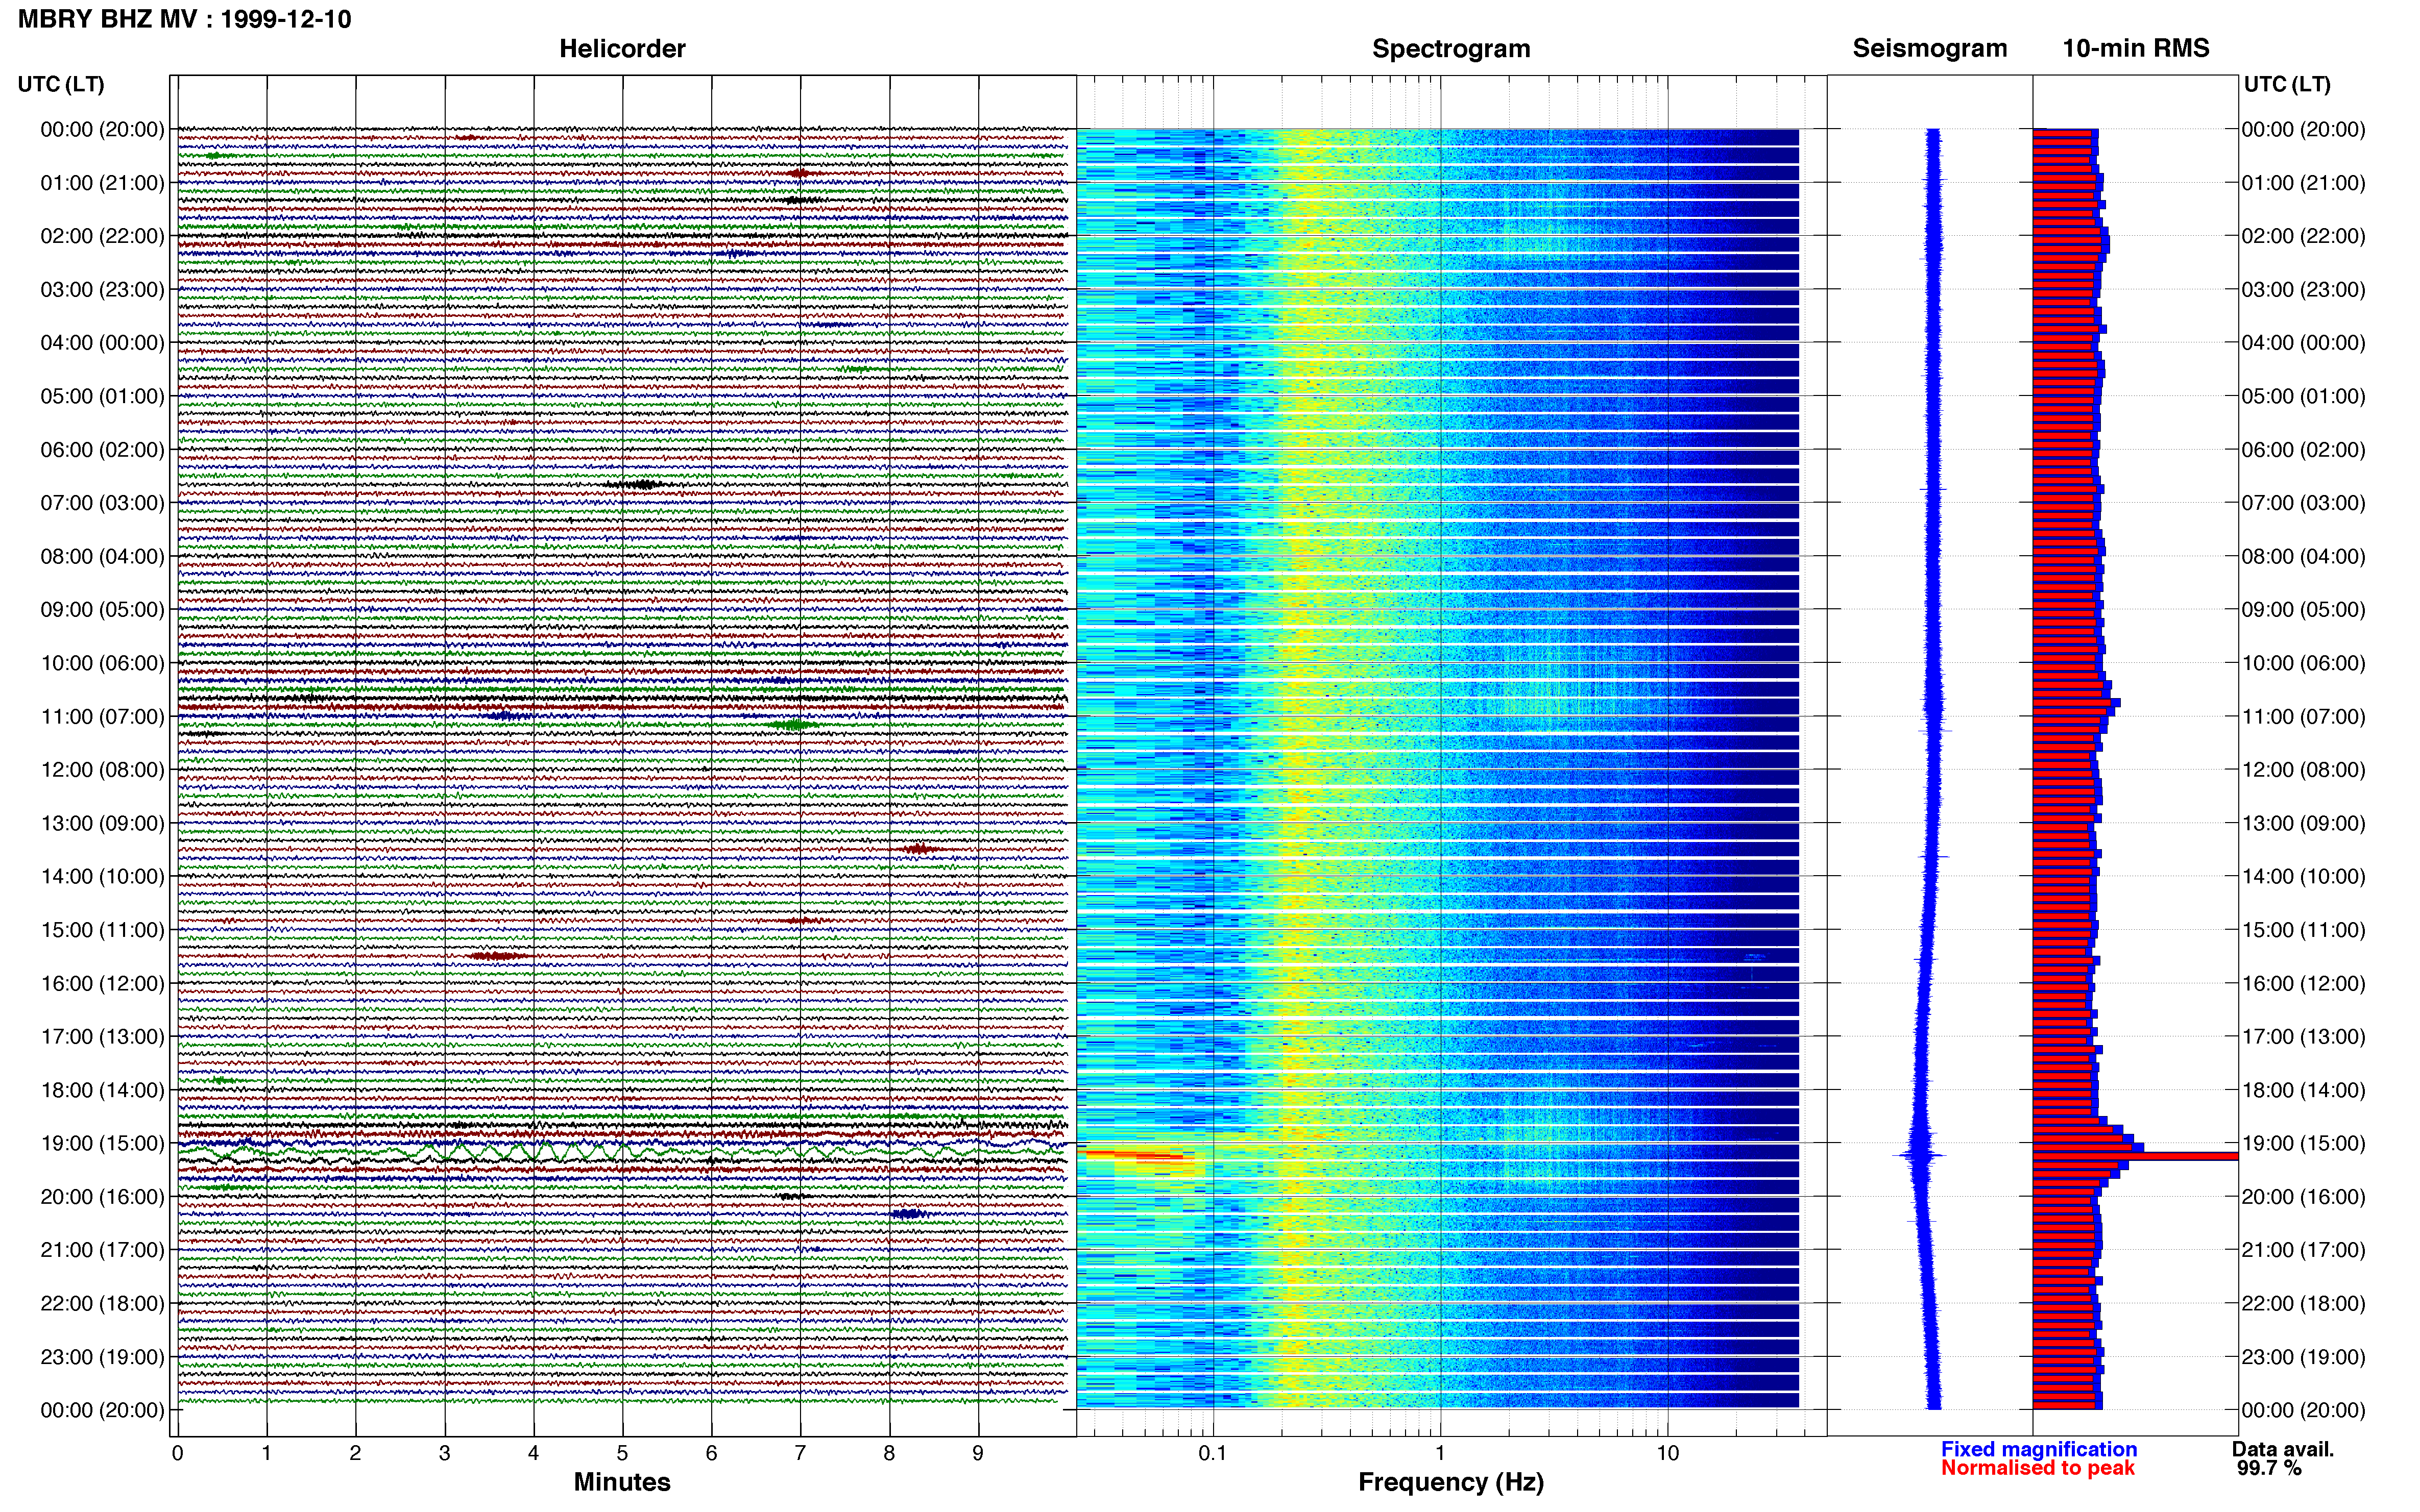Click left time label 15:00 (11:00)
Screen dimensions: 2420x1512
coord(102,930)
